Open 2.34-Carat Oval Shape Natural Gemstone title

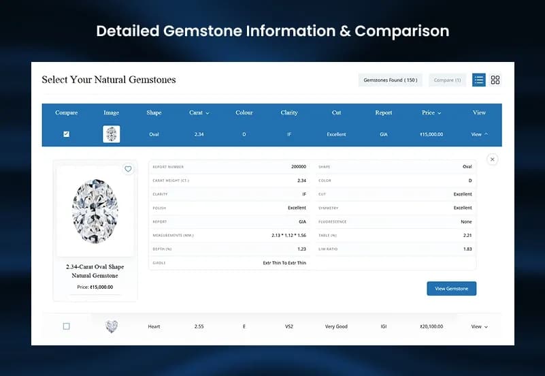pos(95,271)
